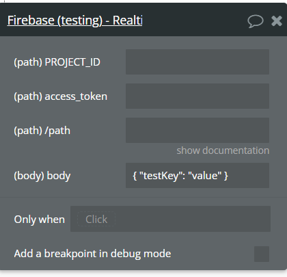This screenshot has height=277, width=287.
Task: Open the show documentation link
Action: tap(223, 150)
